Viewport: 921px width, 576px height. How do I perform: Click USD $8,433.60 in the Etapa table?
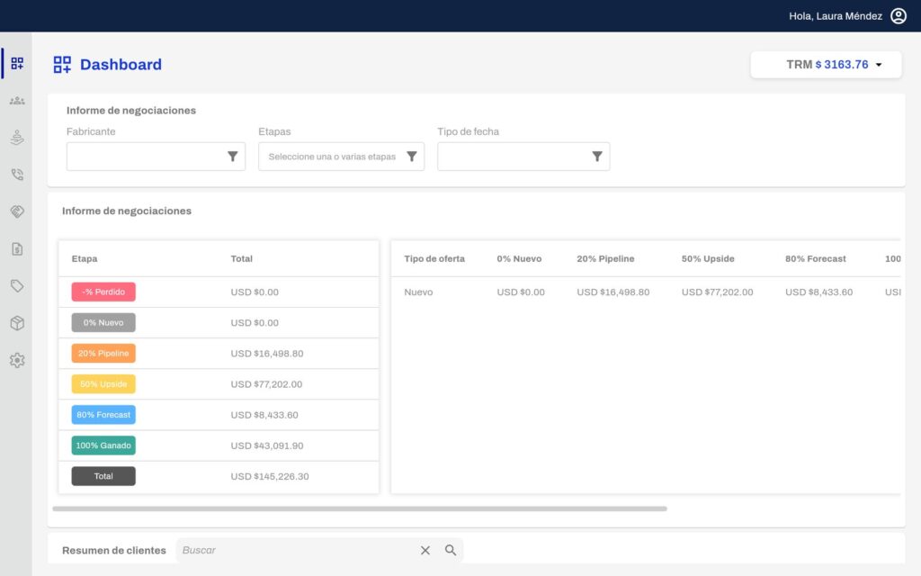264,414
